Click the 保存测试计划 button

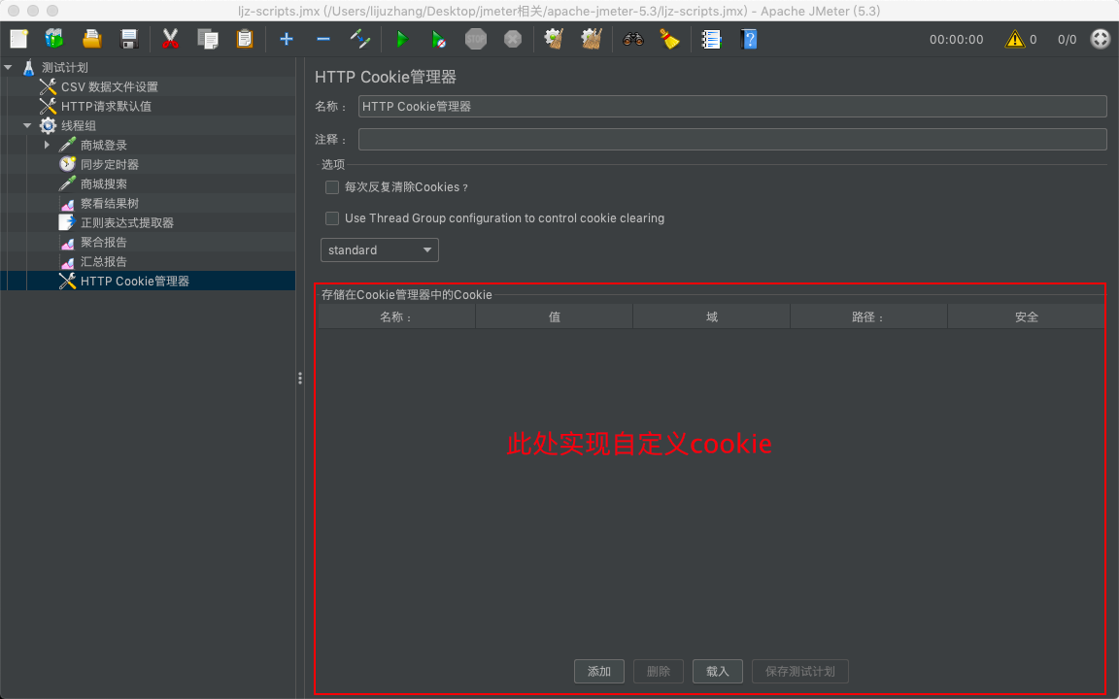pyautogui.click(x=800, y=671)
